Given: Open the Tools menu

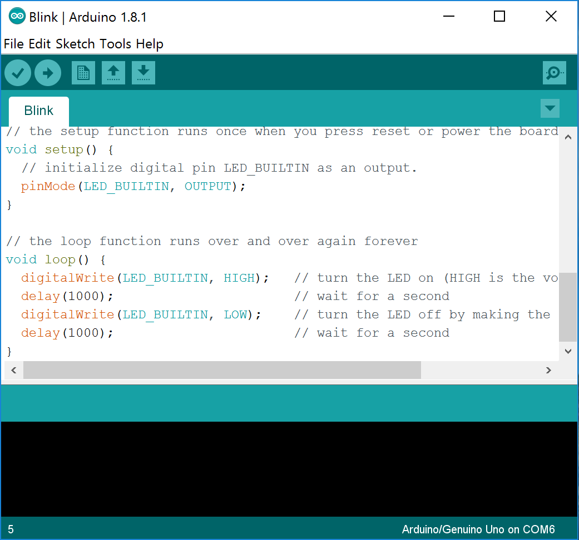Looking at the screenshot, I should coord(116,44).
